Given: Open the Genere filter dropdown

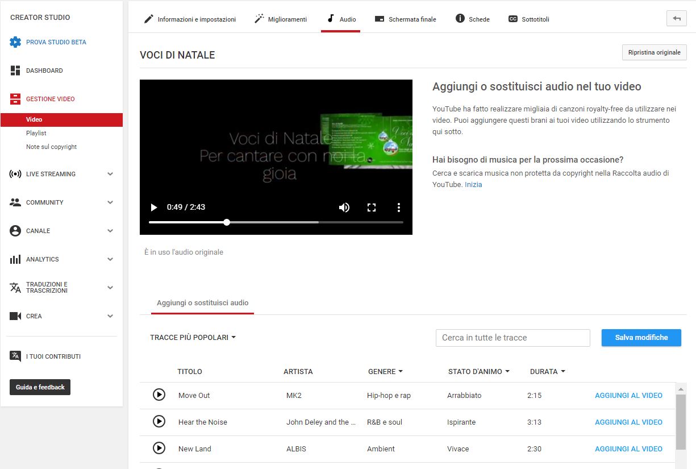Looking at the screenshot, I should click(385, 372).
